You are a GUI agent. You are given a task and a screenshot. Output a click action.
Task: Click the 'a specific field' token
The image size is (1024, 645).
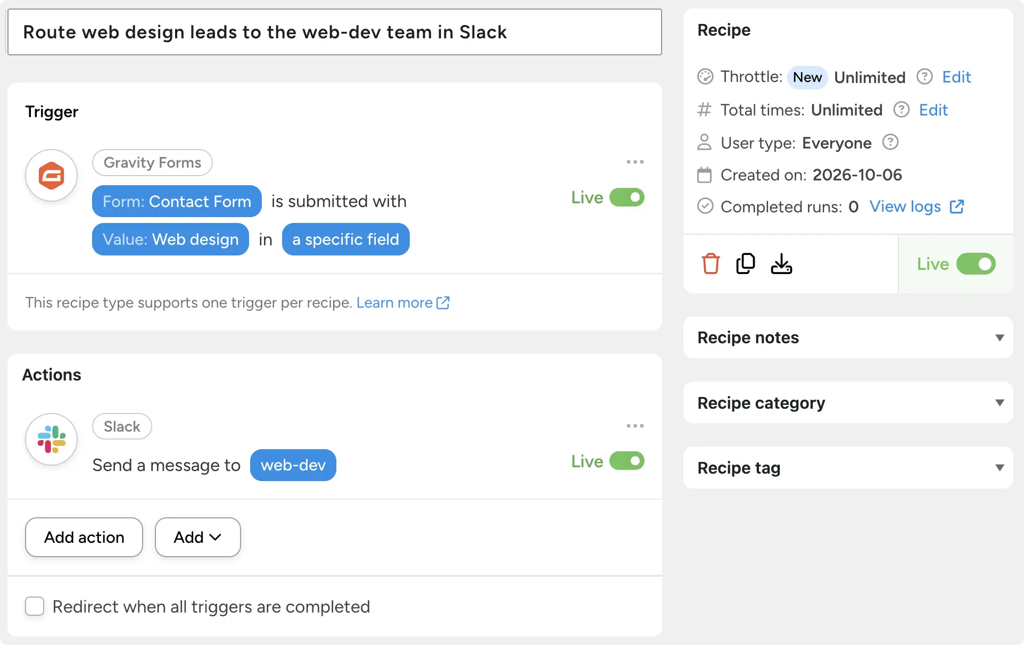[x=345, y=239]
